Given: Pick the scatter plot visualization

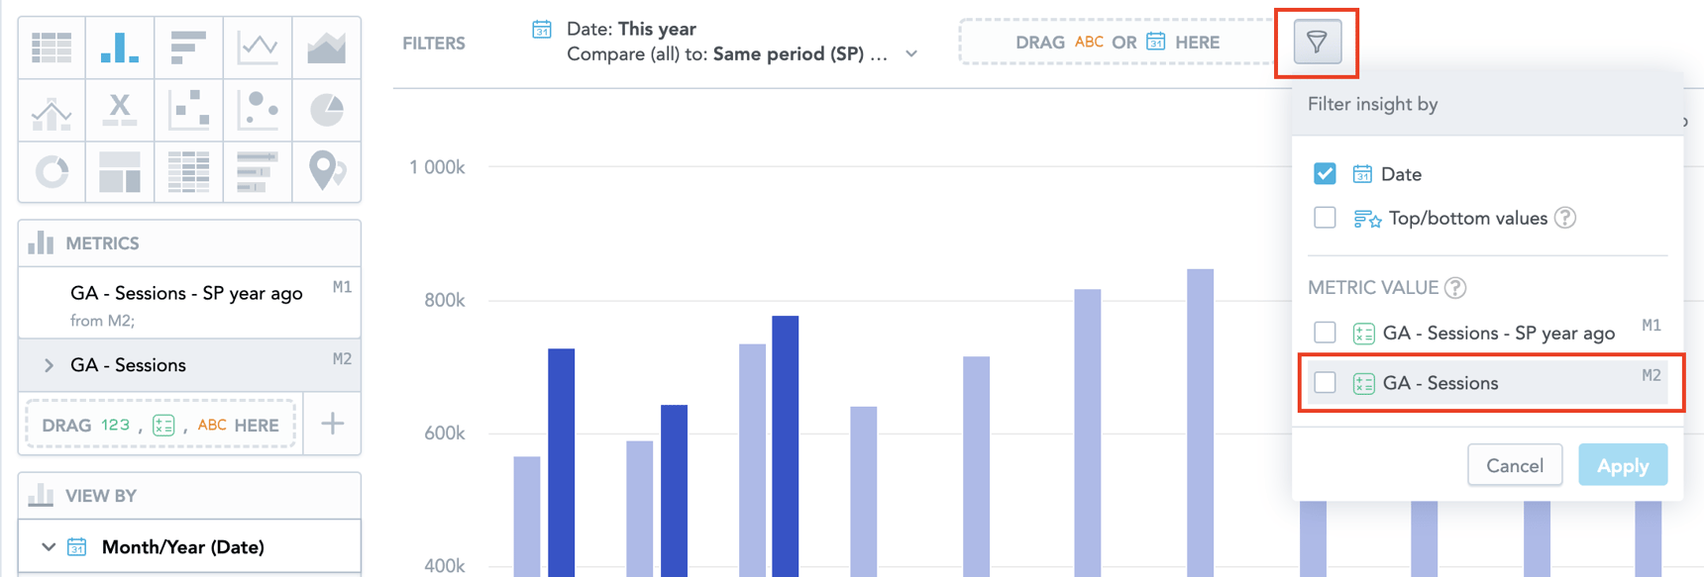Looking at the screenshot, I should 187,109.
